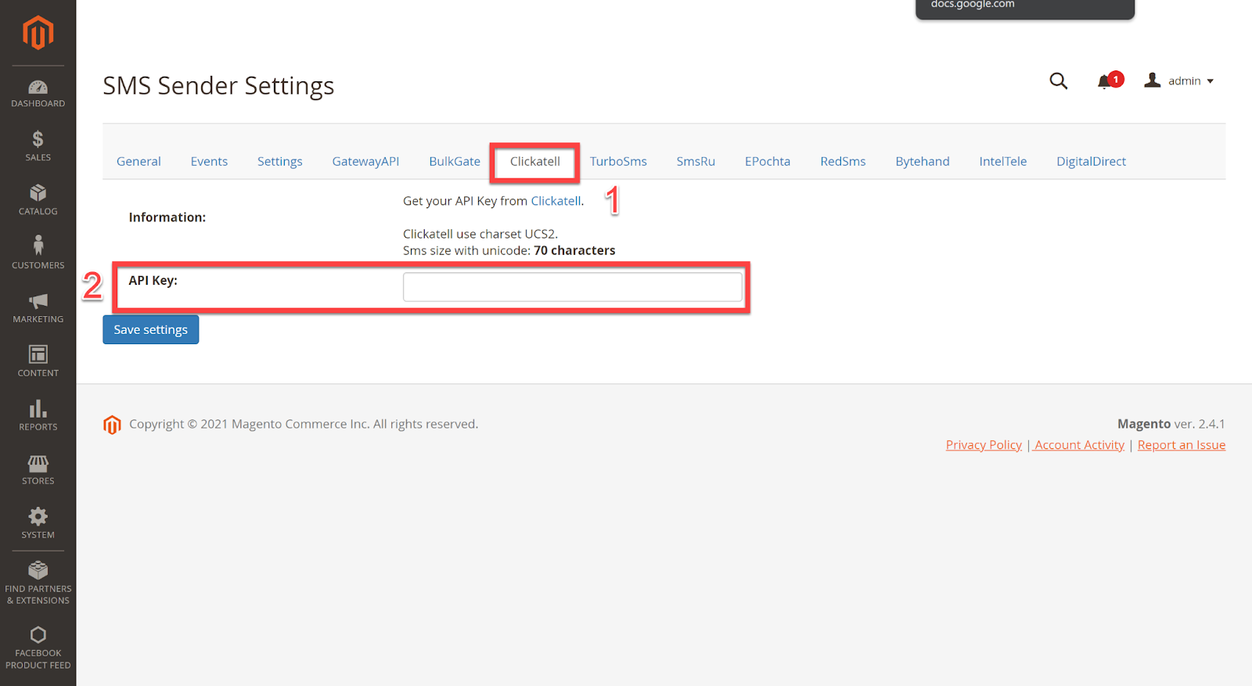Click the Magento ver. 2.4.1 text
The width and height of the screenshot is (1252, 686).
[1171, 424]
